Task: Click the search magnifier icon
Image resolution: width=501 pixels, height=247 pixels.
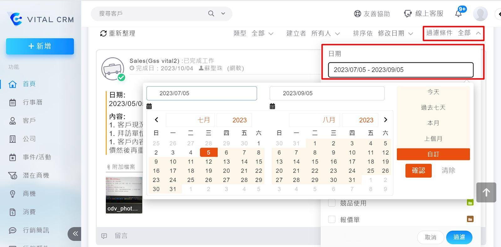Action: (211, 13)
